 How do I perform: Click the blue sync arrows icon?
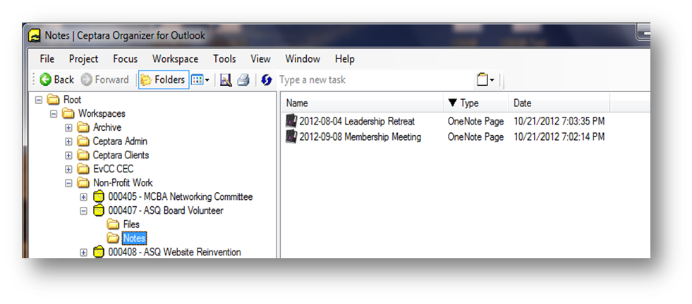tap(266, 80)
